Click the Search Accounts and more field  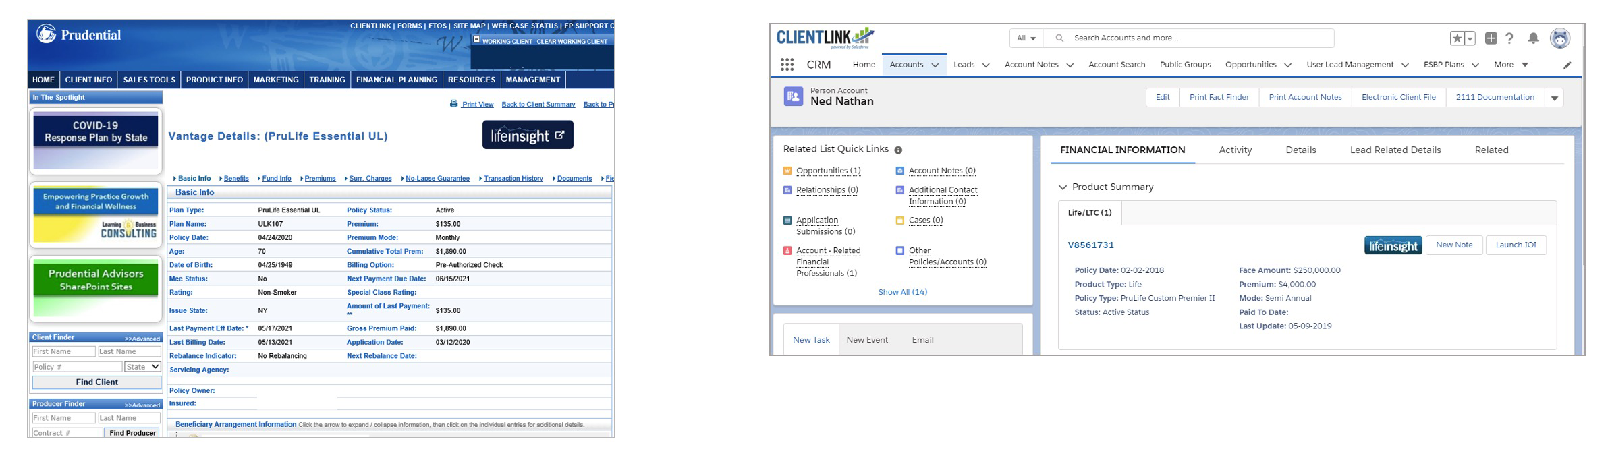click(x=1194, y=38)
